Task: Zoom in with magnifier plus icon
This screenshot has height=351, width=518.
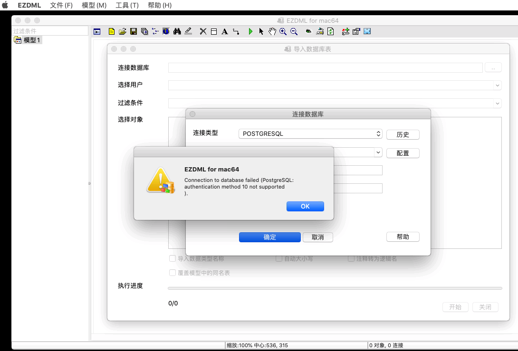Action: pyautogui.click(x=283, y=31)
